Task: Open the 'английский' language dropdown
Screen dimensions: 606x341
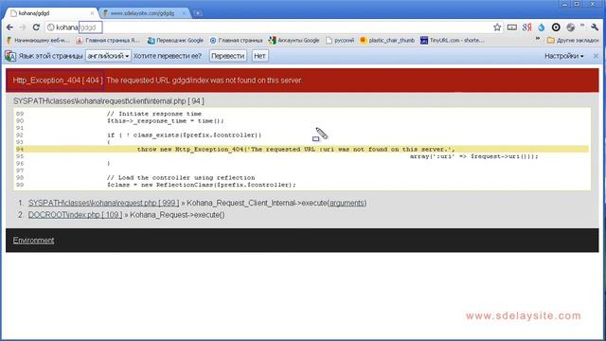Action: point(108,56)
